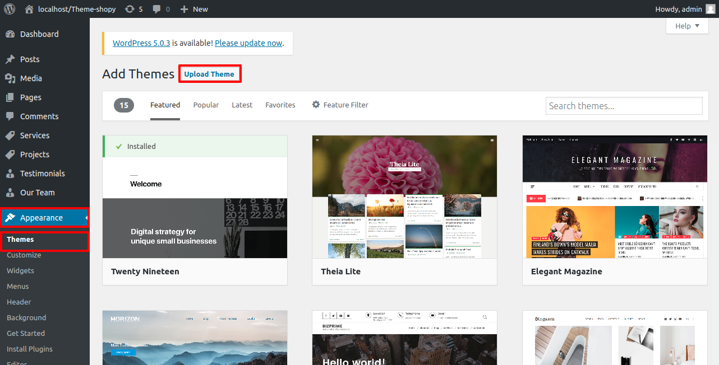The width and height of the screenshot is (719, 365).
Task: Open Dashboard from the sidebar
Action: (x=39, y=34)
